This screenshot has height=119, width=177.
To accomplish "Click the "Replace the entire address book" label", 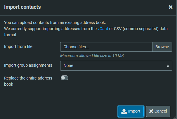I will click(28, 81).
